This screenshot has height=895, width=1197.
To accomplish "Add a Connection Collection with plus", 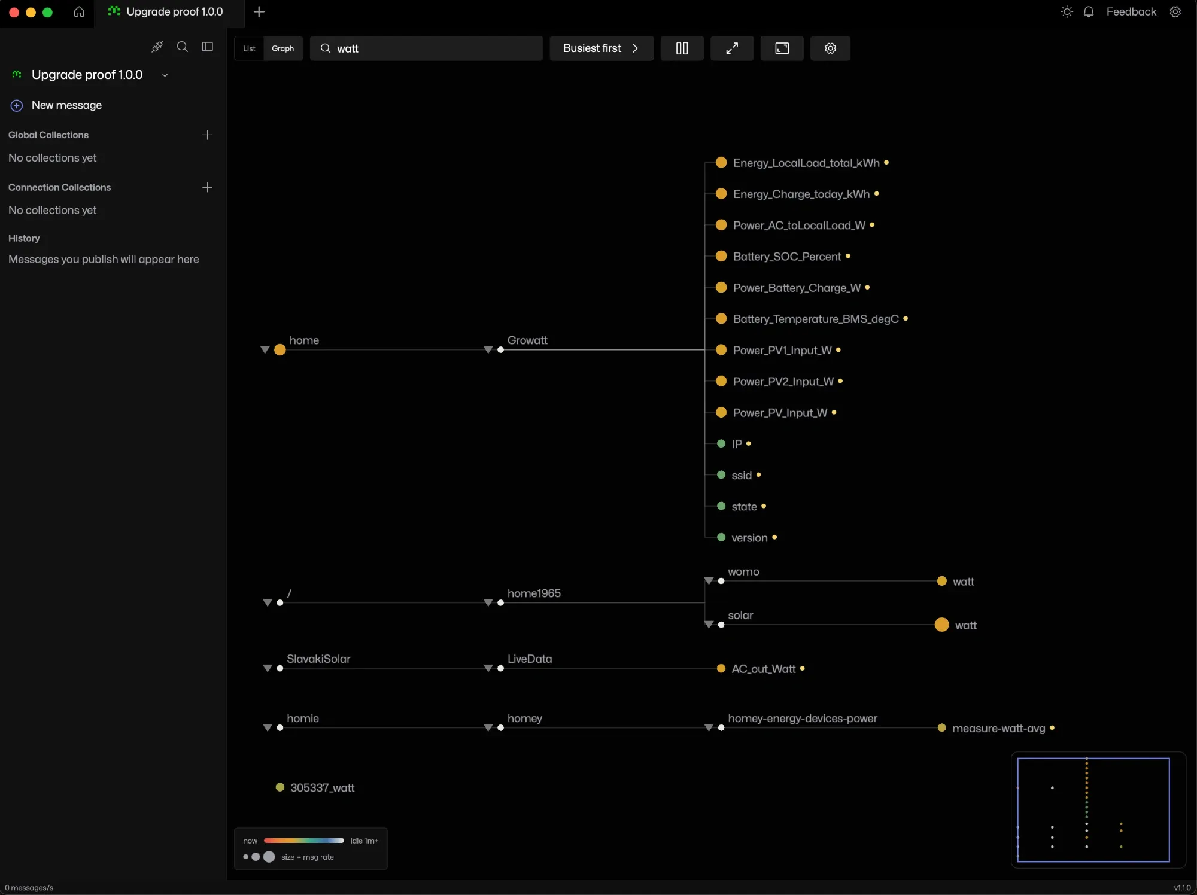I will pos(208,187).
